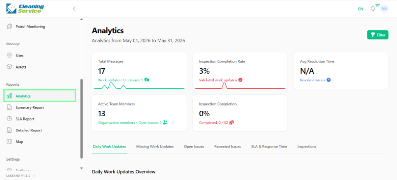Click the green Filter button
This screenshot has height=180, width=397.
tap(377, 35)
